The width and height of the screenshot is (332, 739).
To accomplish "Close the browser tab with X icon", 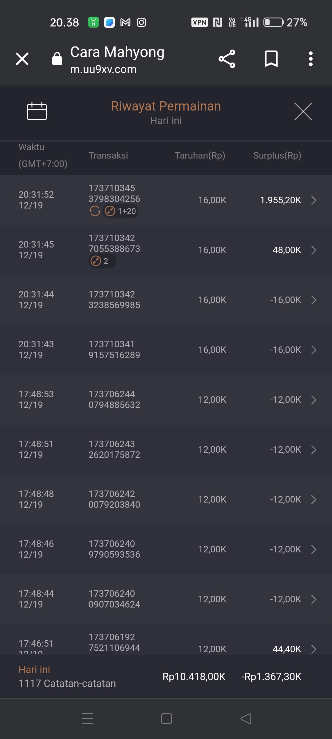I will (22, 59).
